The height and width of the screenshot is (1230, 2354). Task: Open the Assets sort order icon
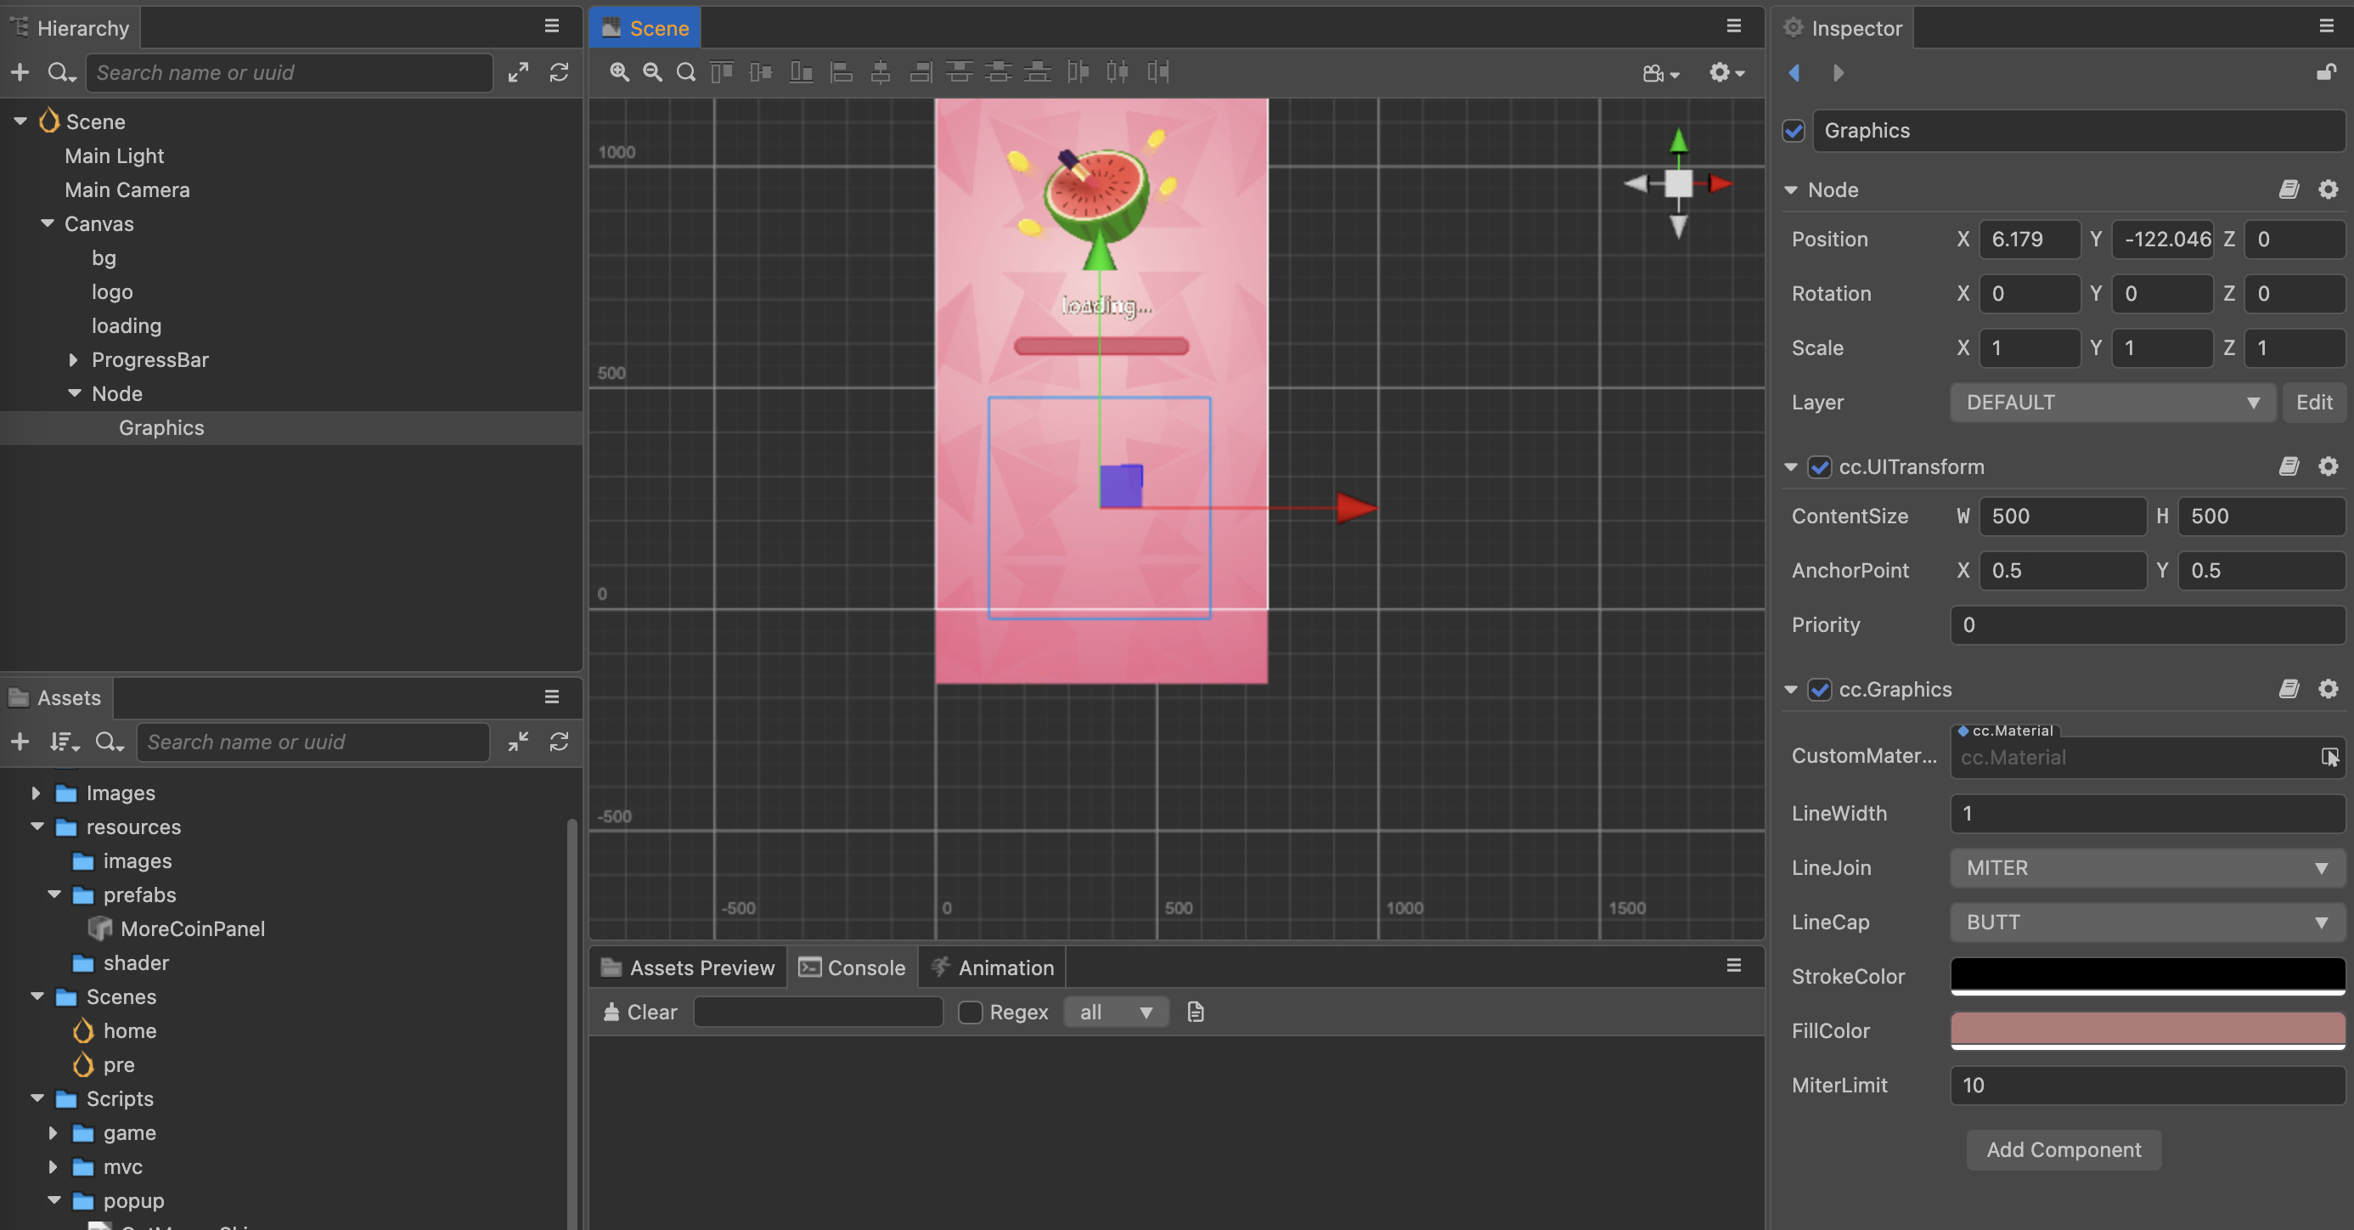(64, 742)
